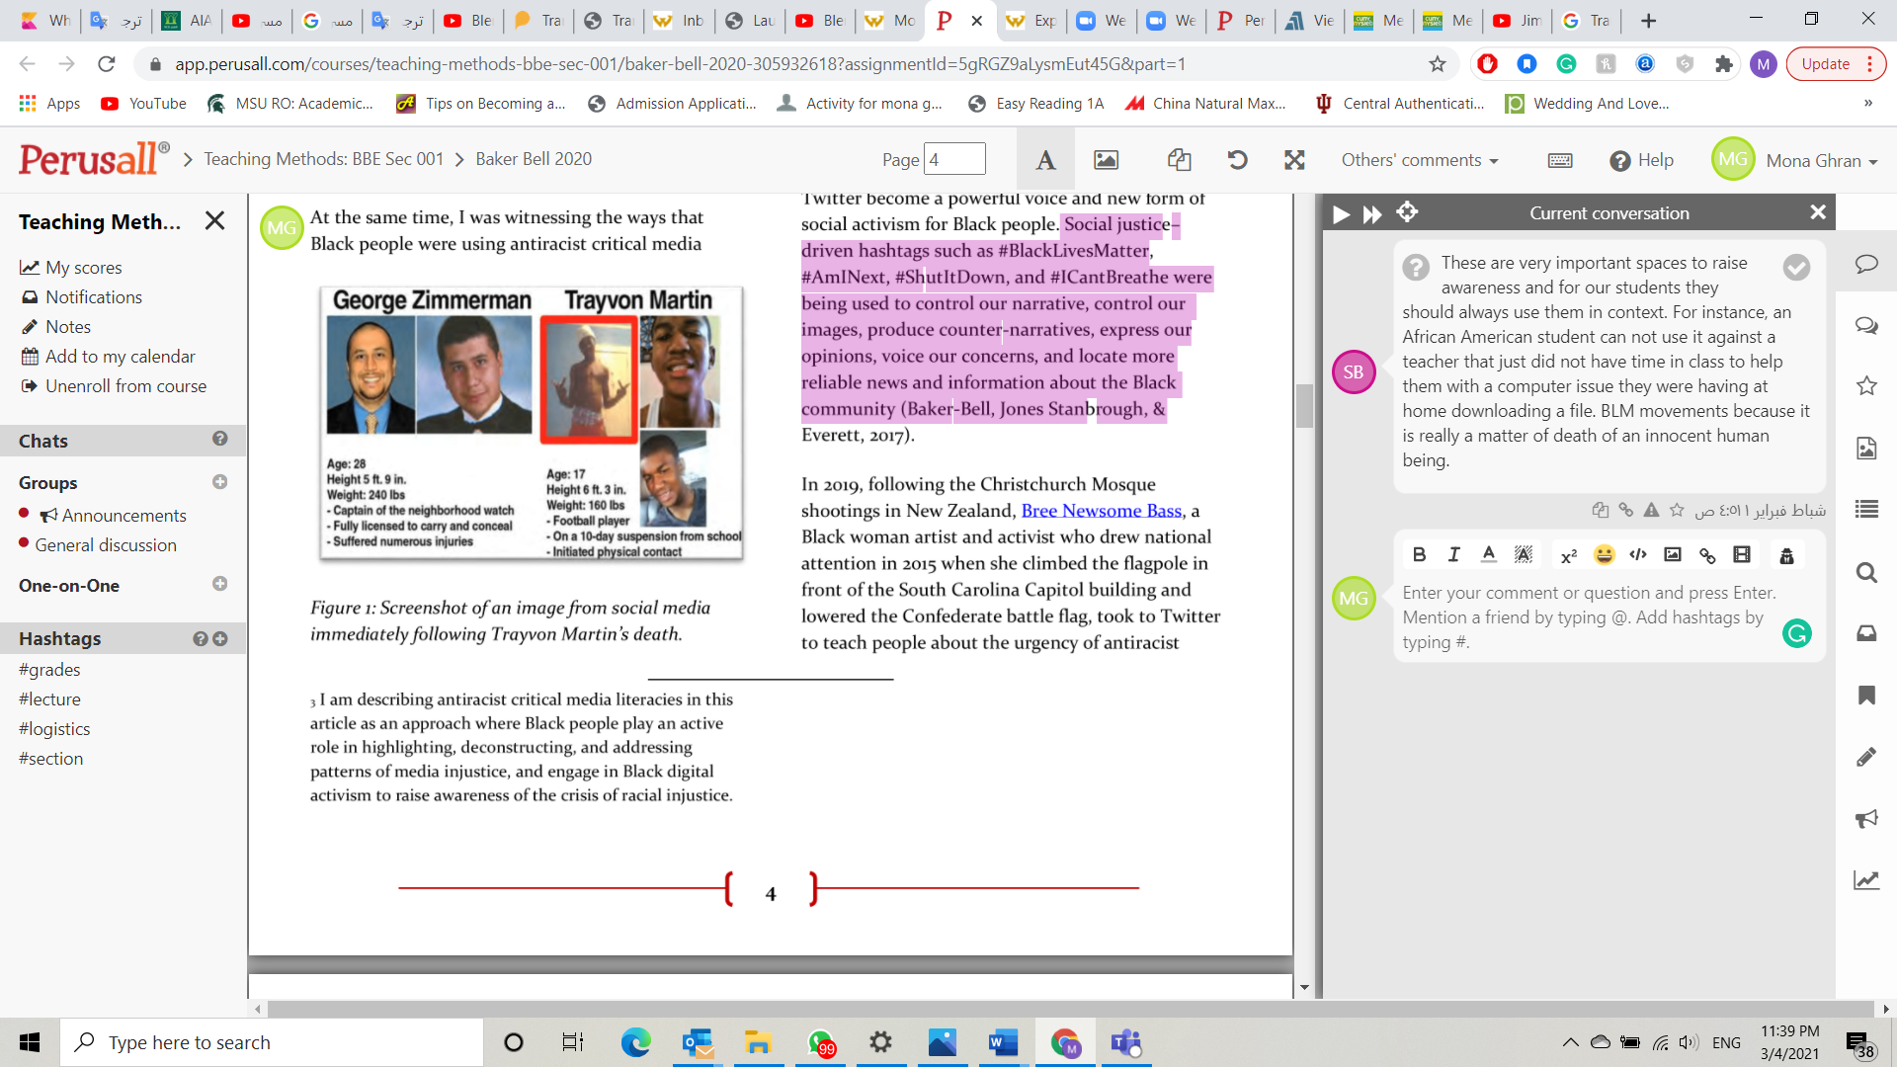The image size is (1897, 1067).
Task: Click the bookmark icon in right sidebar
Action: [1866, 696]
